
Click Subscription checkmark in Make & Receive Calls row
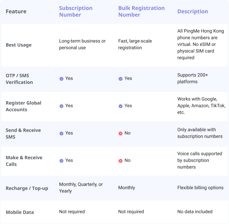click(x=61, y=161)
